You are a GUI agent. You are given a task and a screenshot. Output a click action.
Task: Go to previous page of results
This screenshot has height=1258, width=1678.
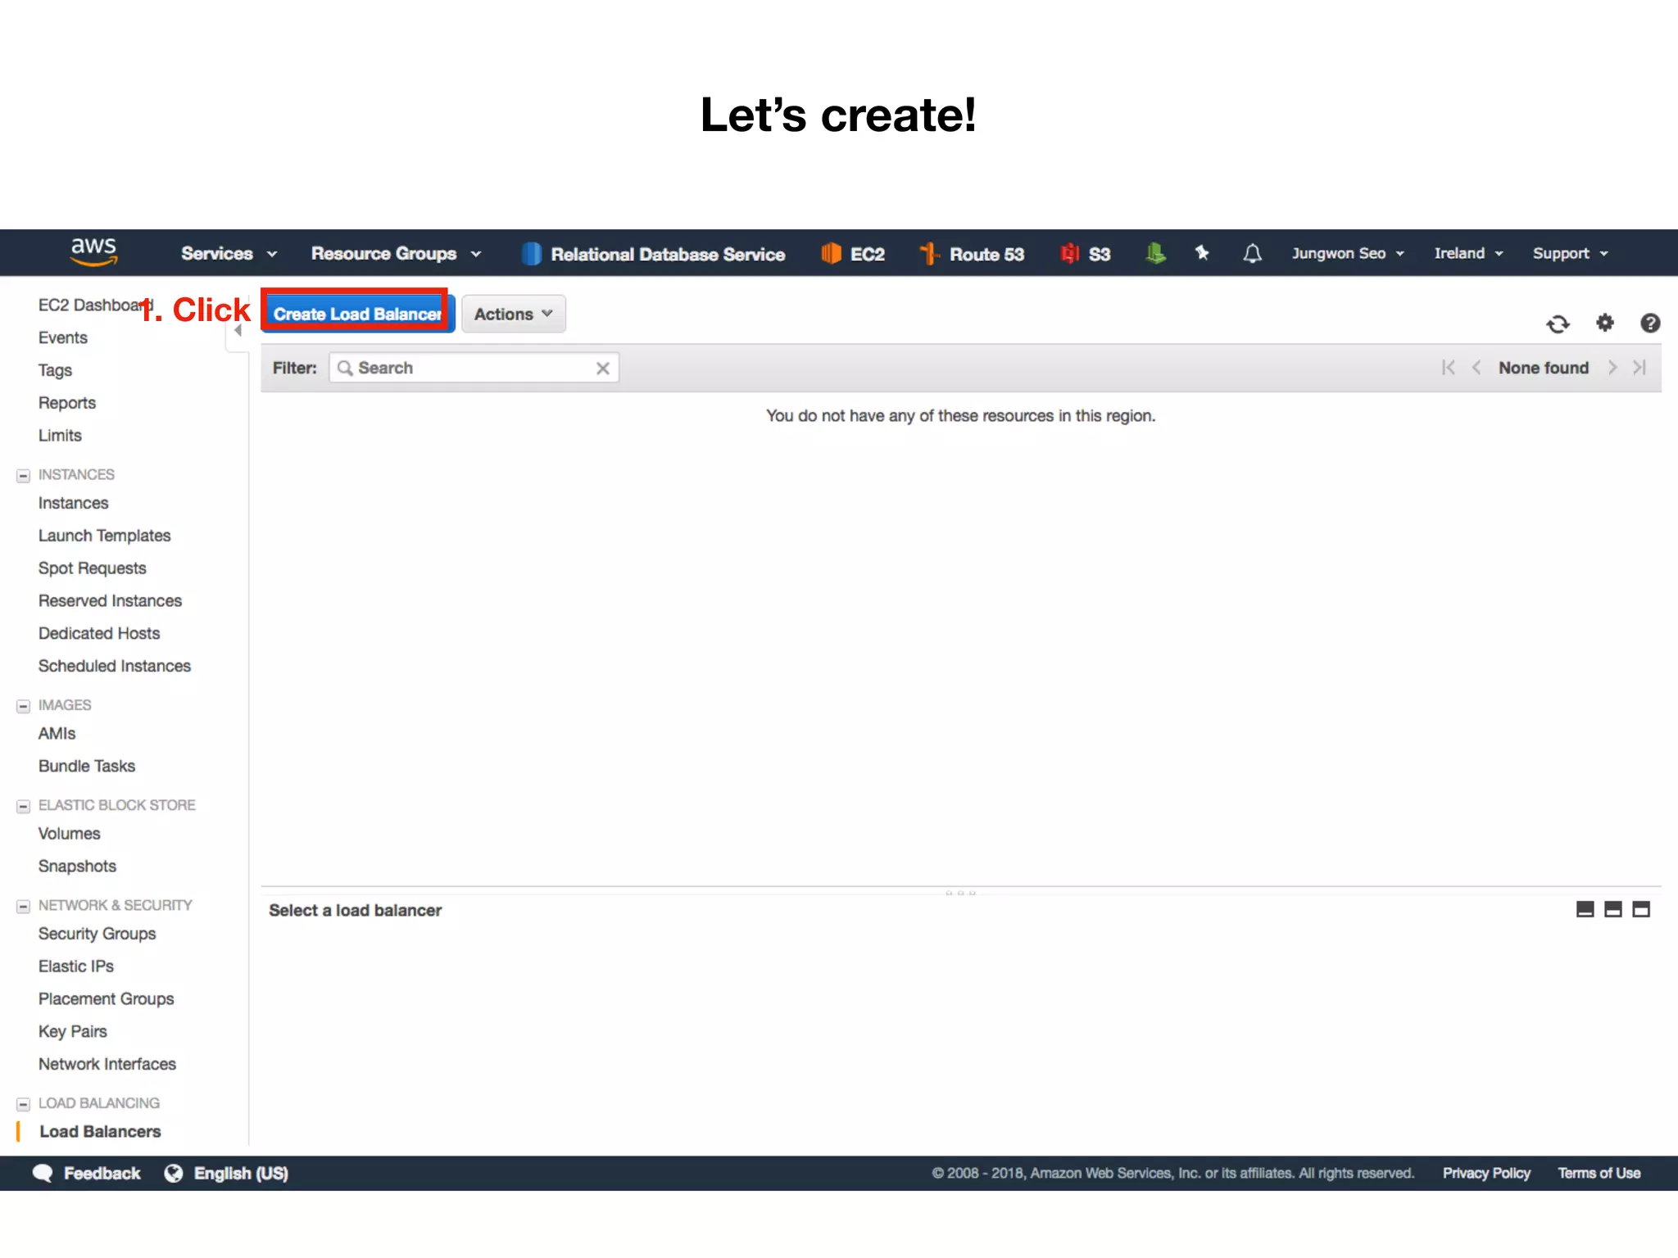coord(1476,368)
